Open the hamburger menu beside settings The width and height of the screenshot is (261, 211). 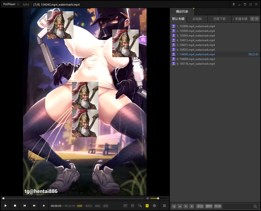(164, 206)
